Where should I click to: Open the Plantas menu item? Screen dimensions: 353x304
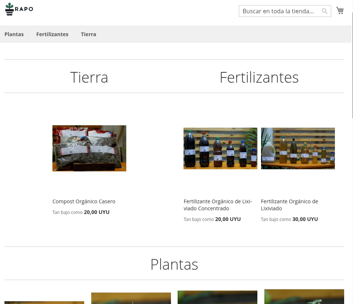pos(14,34)
